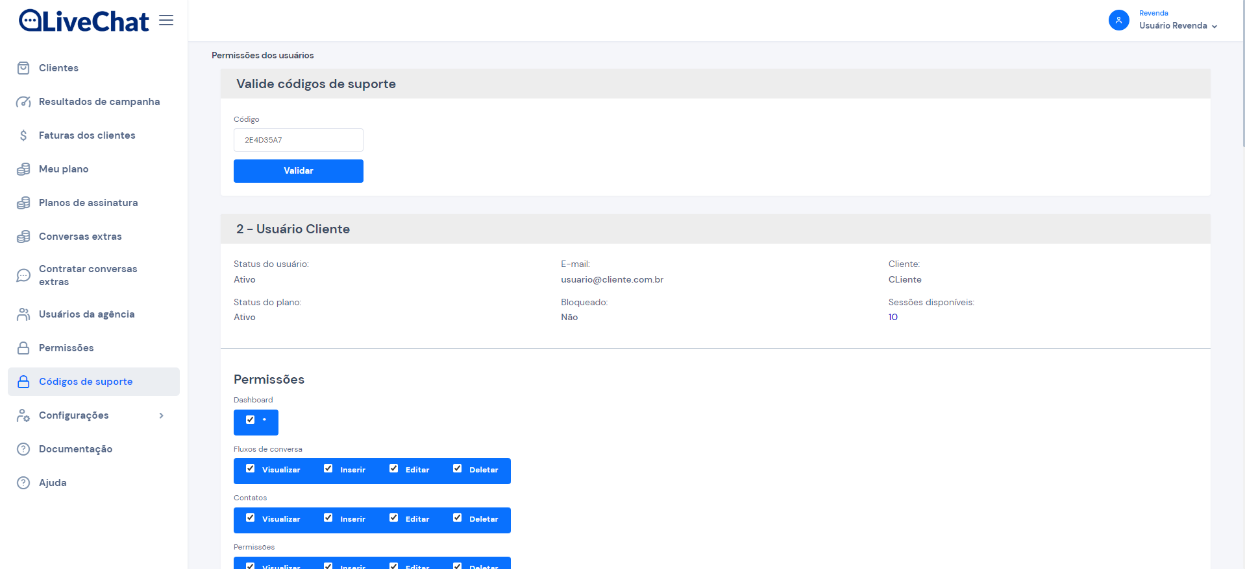Screen dimensions: 1245x569
Task: Click the Resultados de campanha gauge icon
Action: (23, 102)
